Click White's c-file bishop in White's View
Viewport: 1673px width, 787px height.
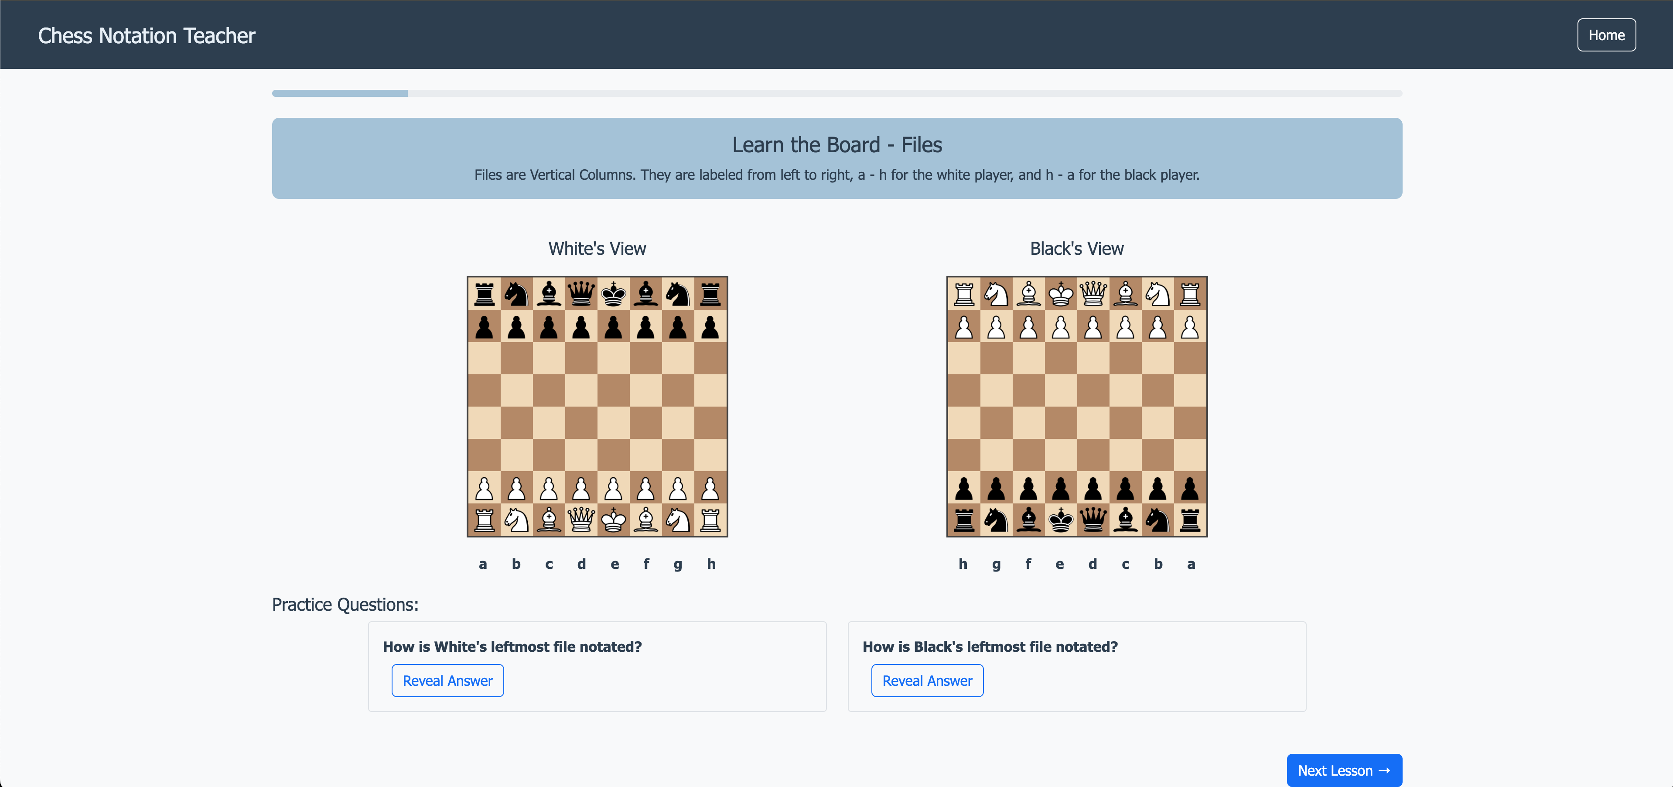(x=549, y=520)
